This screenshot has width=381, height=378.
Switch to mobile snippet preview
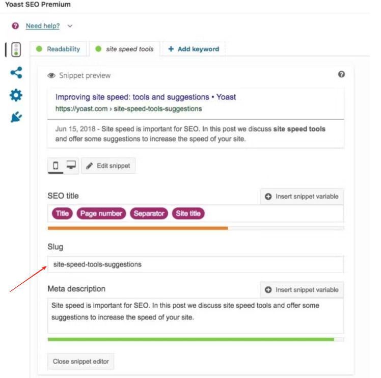tap(56, 166)
